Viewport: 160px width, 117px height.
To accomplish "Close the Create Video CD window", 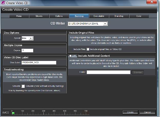I will [152, 2].
